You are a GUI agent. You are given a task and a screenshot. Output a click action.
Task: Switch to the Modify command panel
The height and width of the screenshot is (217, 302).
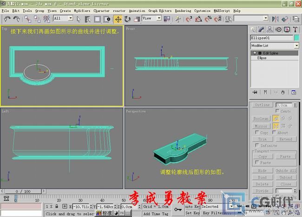point(262,29)
